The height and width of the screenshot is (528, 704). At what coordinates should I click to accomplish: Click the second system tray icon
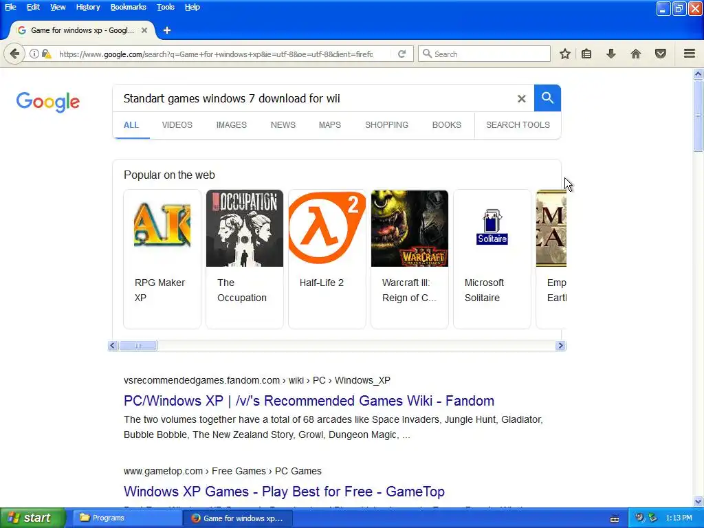point(652,518)
